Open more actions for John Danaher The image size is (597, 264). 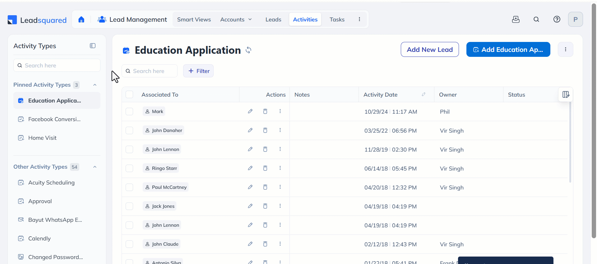[280, 130]
